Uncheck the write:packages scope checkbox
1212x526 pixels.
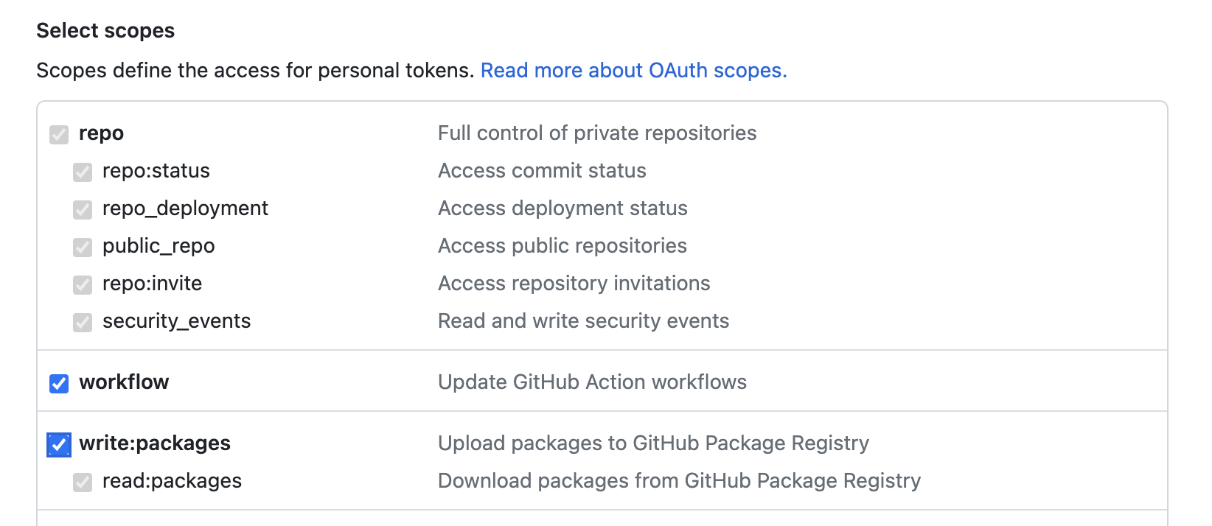coord(59,445)
